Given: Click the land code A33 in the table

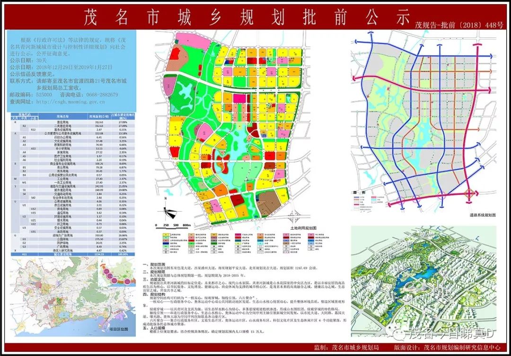Looking at the screenshot, I should point(33,148).
